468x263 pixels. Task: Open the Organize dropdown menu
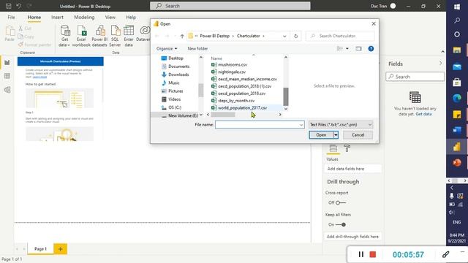tap(167, 49)
